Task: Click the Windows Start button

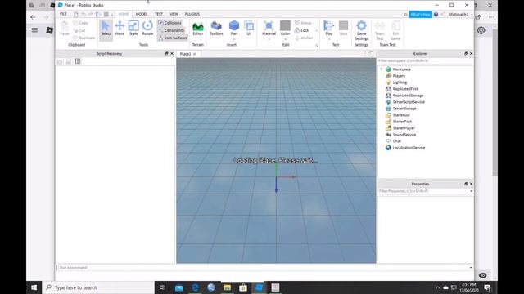Action: click(x=34, y=287)
